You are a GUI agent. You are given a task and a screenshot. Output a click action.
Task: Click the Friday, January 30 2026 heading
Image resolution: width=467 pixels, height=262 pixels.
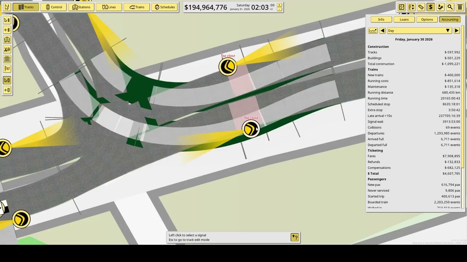(414, 39)
